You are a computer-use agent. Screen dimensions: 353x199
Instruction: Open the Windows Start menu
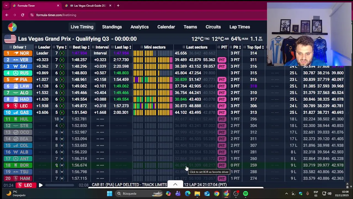109,193
